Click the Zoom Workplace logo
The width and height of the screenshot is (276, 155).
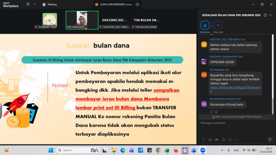click(x=10, y=5)
